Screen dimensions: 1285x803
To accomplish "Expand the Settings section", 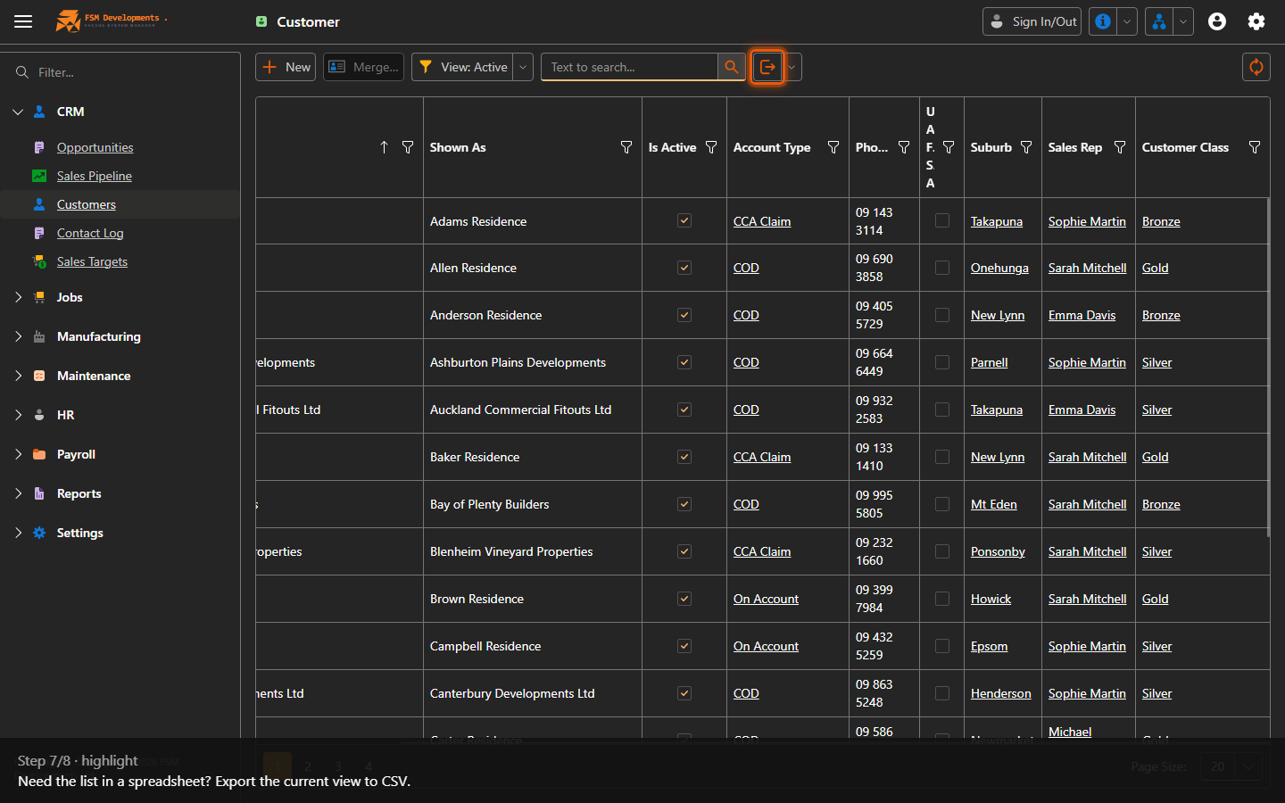I will pyautogui.click(x=18, y=533).
